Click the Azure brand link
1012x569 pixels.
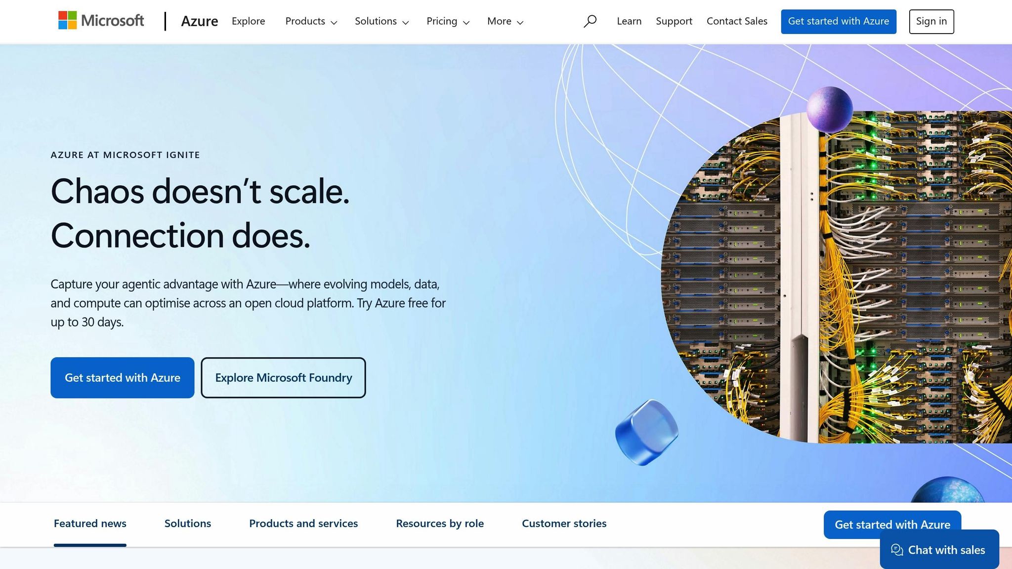click(199, 21)
